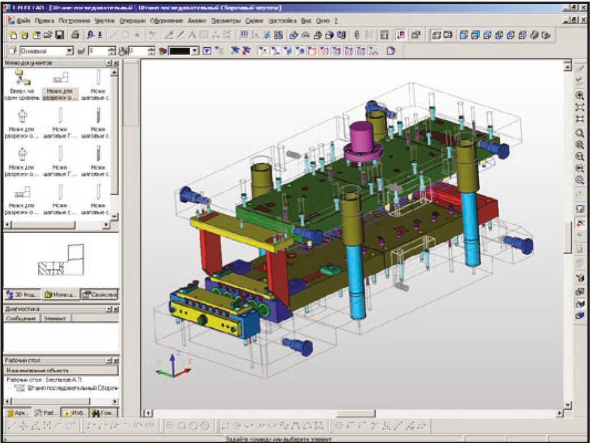Click the top magnifier zoom icon on right toolbar
Image resolution: width=592 pixels, height=443 pixels.
[x=580, y=95]
